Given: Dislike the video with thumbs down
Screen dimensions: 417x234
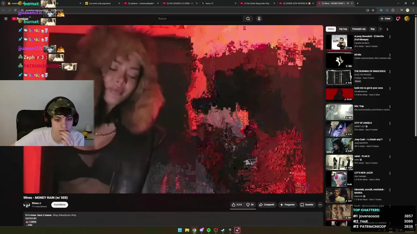Looking at the screenshot, I should [250, 204].
